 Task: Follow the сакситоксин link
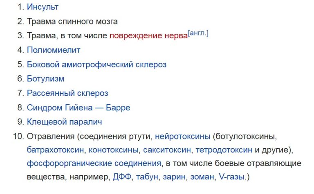(x=167, y=150)
